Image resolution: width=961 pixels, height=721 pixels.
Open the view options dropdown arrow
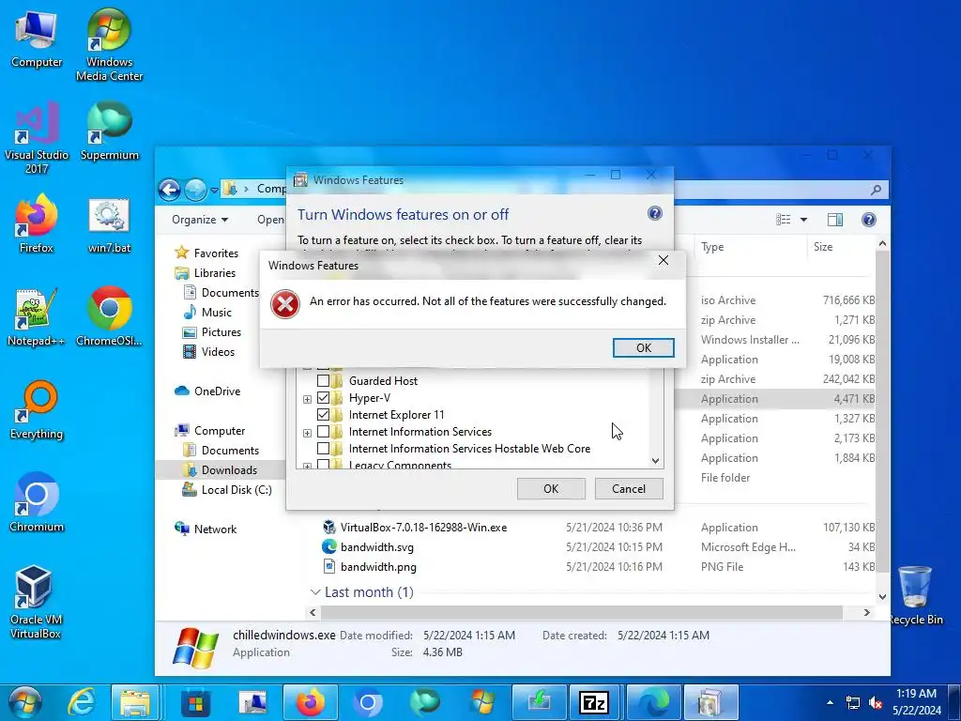[x=803, y=220]
